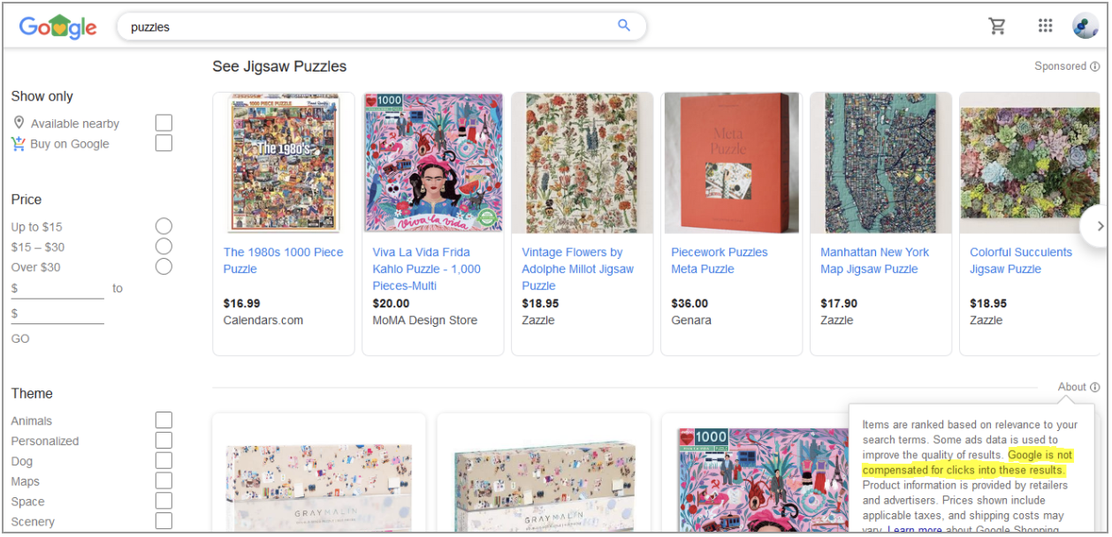Open Colorful Succulents Jigsaw Puzzle link
This screenshot has width=1112, height=537.
pyautogui.click(x=1021, y=261)
